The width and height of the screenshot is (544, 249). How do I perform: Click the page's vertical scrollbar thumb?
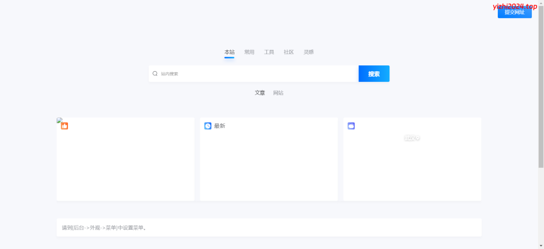[x=541, y=85]
